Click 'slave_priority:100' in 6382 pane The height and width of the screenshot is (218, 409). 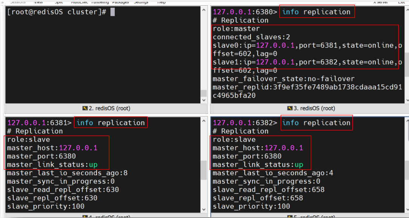[251, 206]
